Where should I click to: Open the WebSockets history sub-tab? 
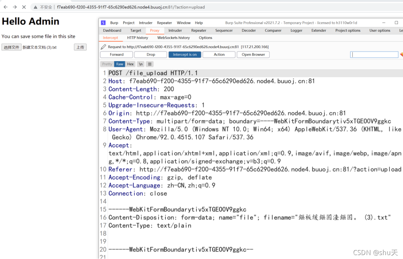coord(174,38)
